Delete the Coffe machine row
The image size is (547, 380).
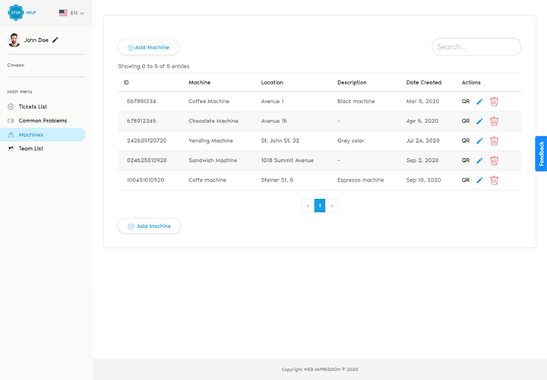click(494, 180)
